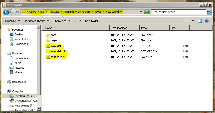Open the Organize dropdown menu
The width and height of the screenshot is (215, 113).
coord(12,21)
